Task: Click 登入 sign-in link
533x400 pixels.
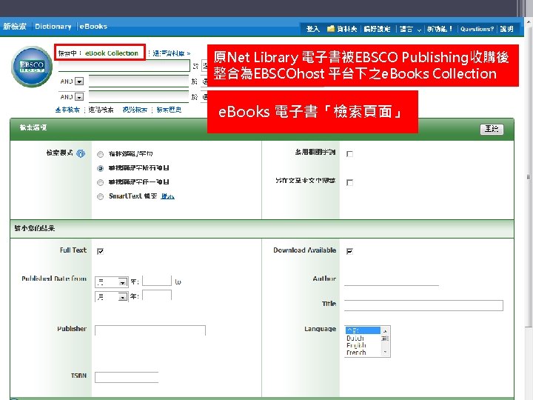Action: [x=312, y=29]
